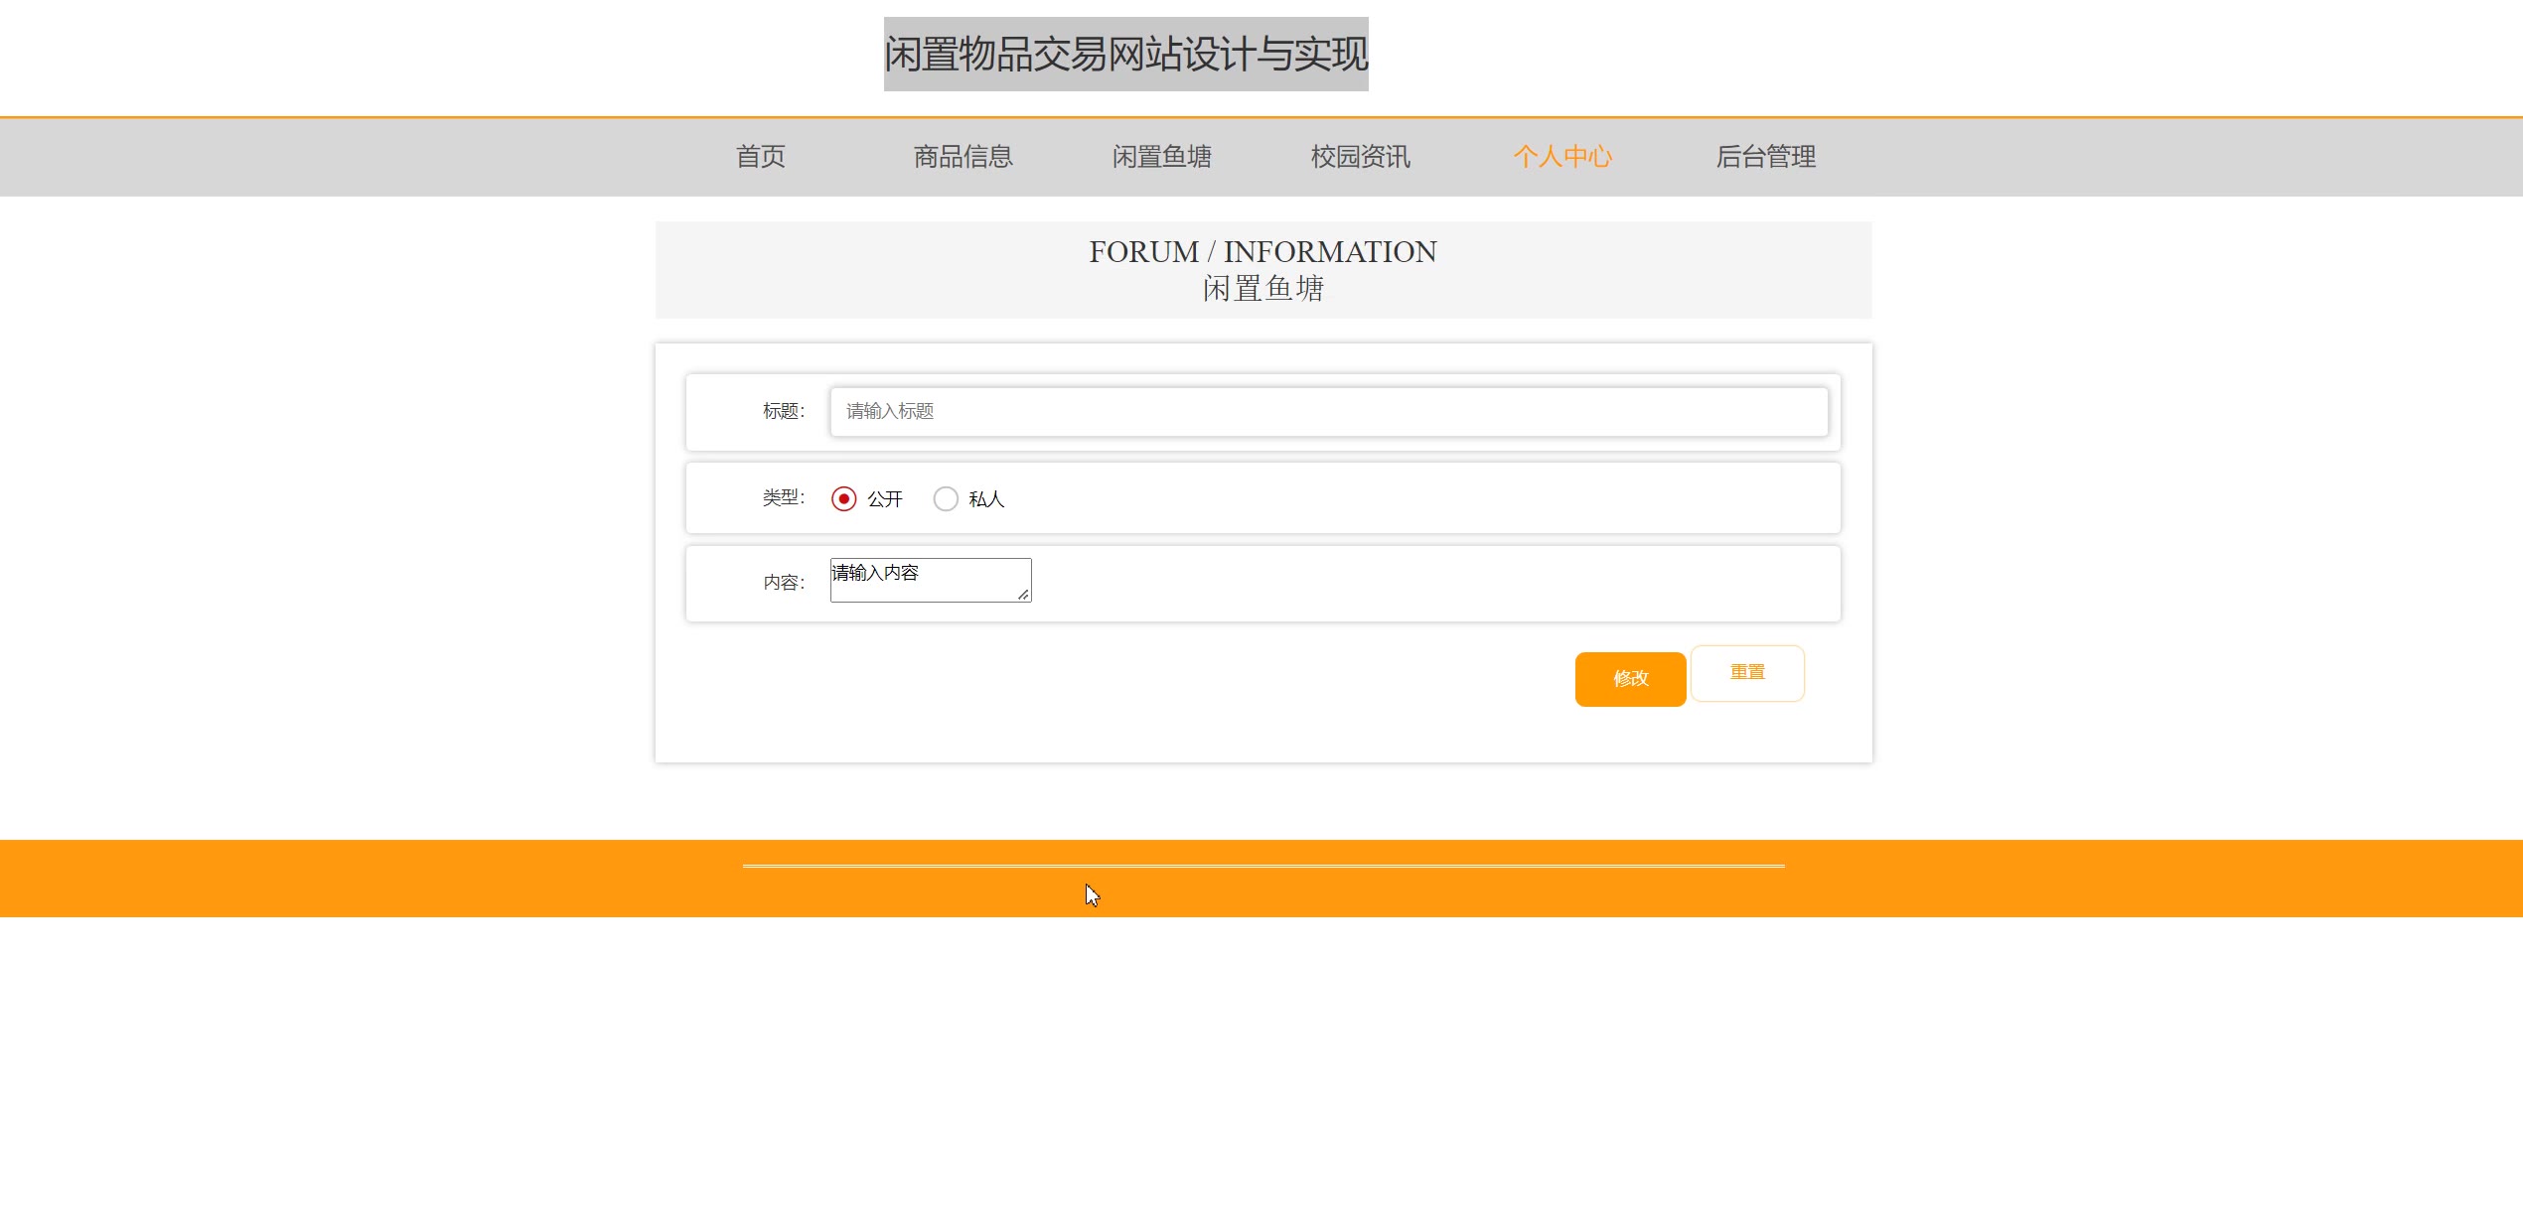This screenshot has width=2523, height=1229.
Task: Open the 首页 navigation tab
Action: click(x=760, y=157)
